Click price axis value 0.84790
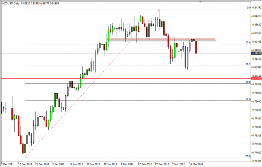This screenshot has height=167, width=262. click(x=257, y=8)
